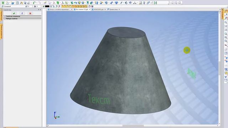Viewport: 228px width, 128px height.
Task: Open the 'Основной' layer combo box
Action: coord(13,6)
